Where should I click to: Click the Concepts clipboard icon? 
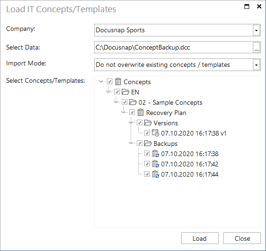pyautogui.click(x=118, y=81)
